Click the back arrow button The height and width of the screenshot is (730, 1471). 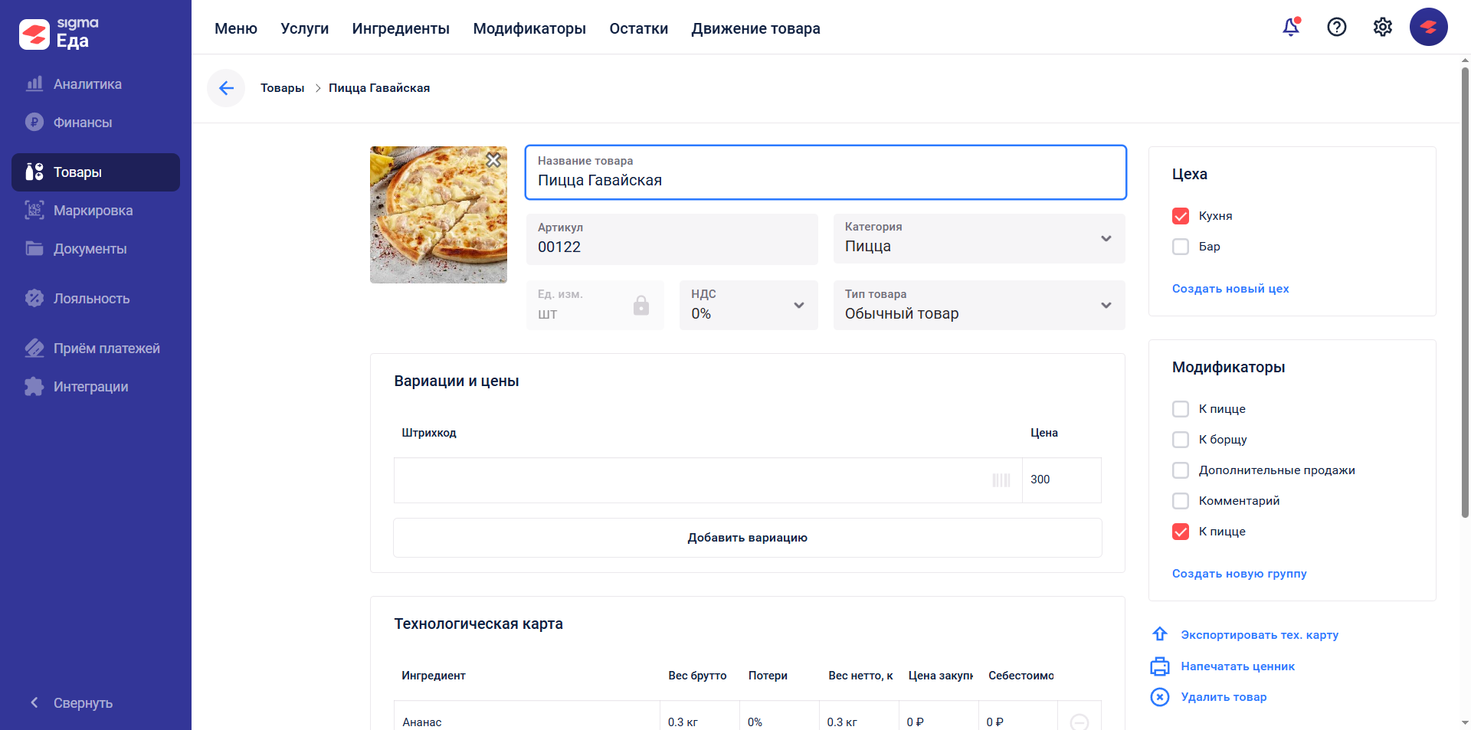click(x=226, y=88)
